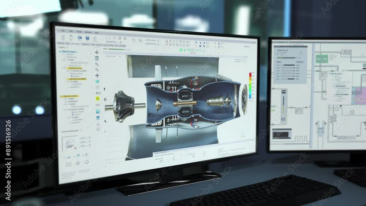Click the dark readout panel on right monitor
This screenshot has height=206, width=366.
(x=282, y=135)
